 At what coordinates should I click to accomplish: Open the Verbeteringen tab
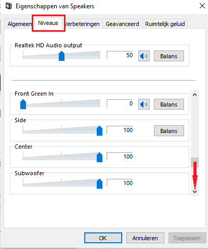(x=82, y=24)
